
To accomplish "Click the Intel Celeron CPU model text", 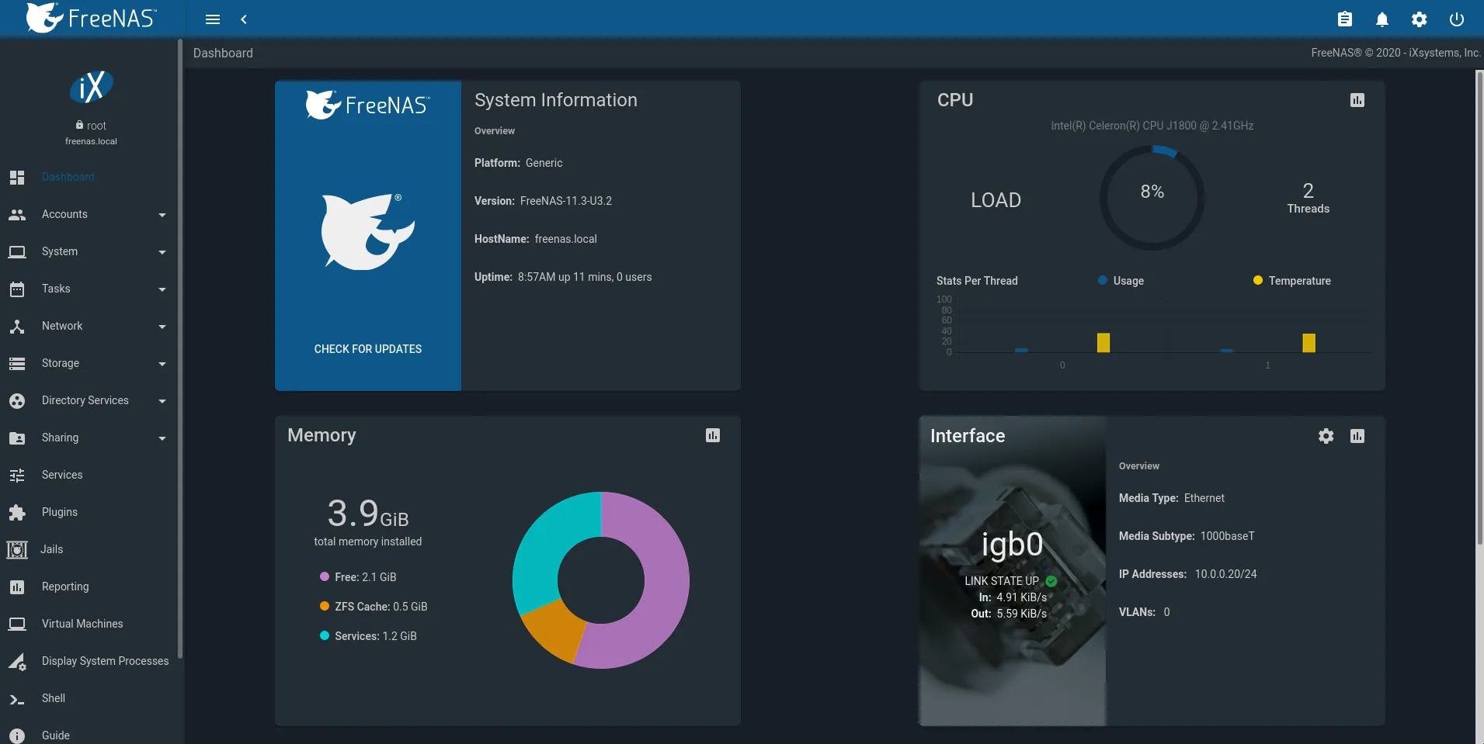I will tap(1152, 126).
